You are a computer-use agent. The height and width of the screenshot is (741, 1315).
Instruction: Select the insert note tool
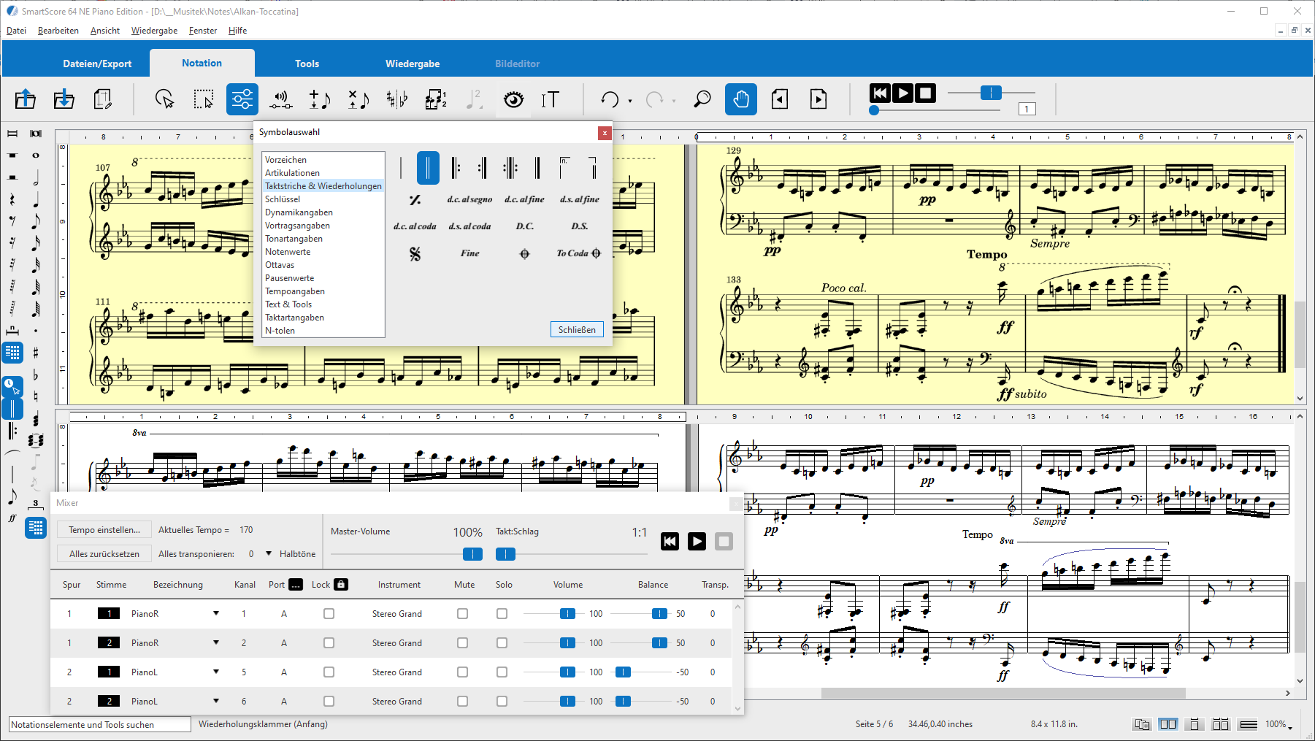pyautogui.click(x=319, y=99)
